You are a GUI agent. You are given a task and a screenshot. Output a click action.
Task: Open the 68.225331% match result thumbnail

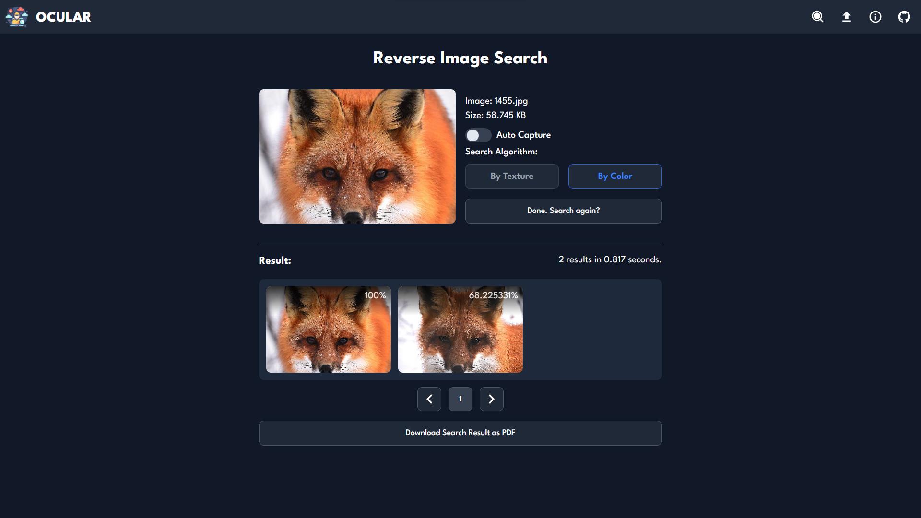pos(460,330)
